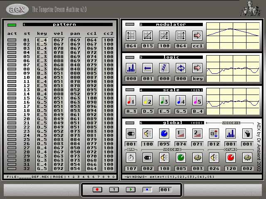266x199 pixels.
Task: Toggle the green pattern panel indicator
Action: [12, 25]
